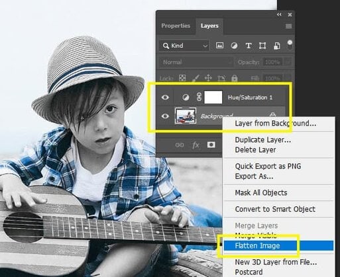Select the Hue/Saturation white mask thumbnail
The width and height of the screenshot is (340, 277).
click(213, 97)
